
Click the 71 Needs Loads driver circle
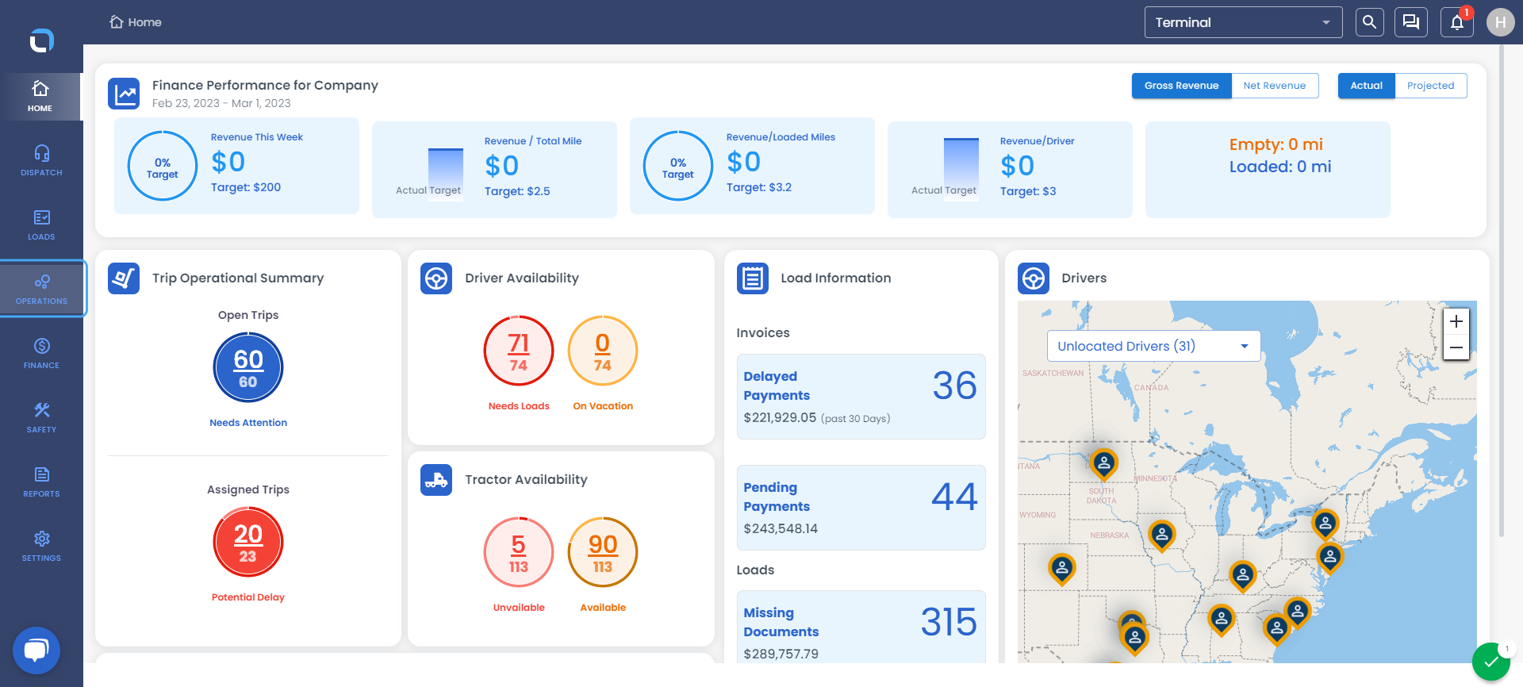[x=519, y=351]
